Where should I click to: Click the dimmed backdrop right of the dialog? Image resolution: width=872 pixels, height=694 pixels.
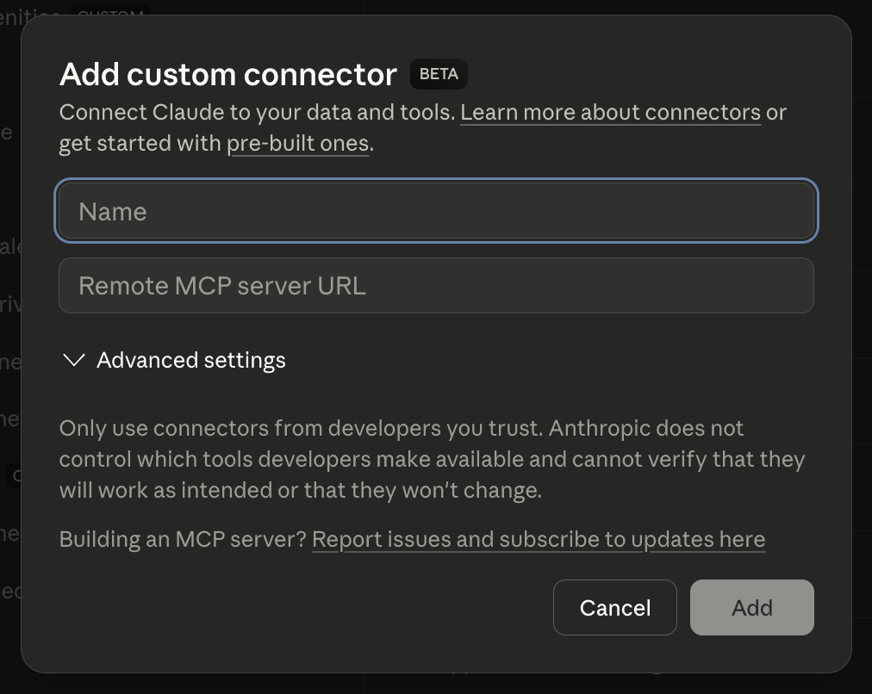(862, 344)
